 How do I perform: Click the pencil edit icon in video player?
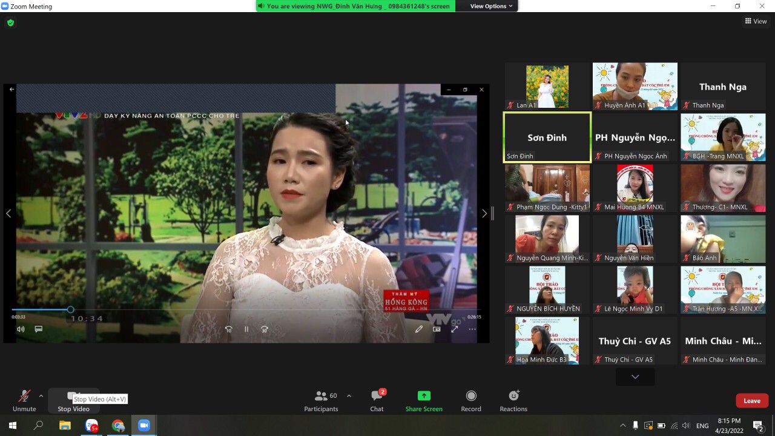pyautogui.click(x=419, y=329)
